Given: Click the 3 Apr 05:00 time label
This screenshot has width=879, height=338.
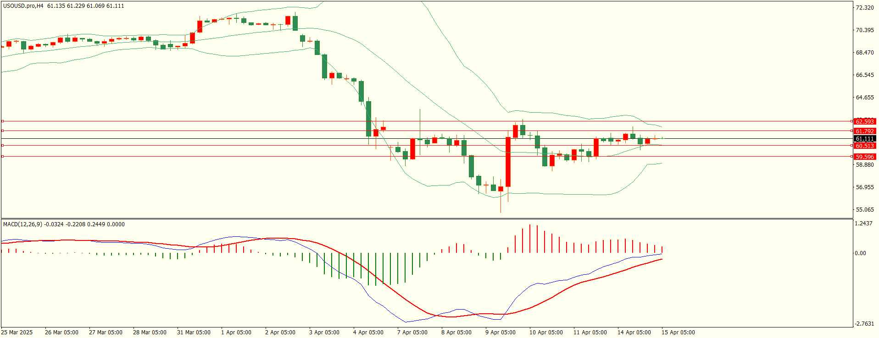Looking at the screenshot, I should tap(324, 332).
